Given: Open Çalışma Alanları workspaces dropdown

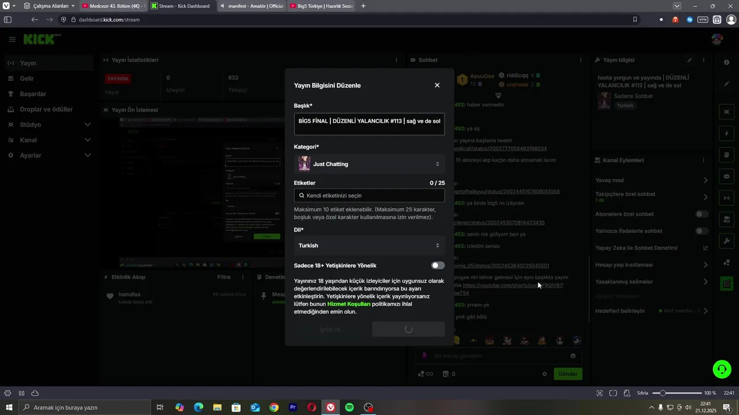Looking at the screenshot, I should (x=49, y=6).
